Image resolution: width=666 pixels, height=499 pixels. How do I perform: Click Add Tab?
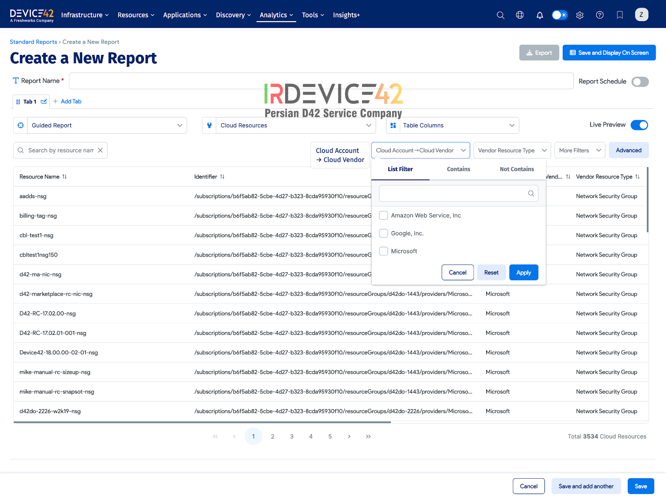pyautogui.click(x=67, y=101)
